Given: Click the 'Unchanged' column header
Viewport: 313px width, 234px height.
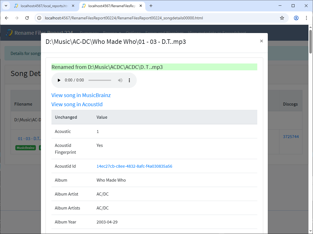Looking at the screenshot, I should pos(66,117).
